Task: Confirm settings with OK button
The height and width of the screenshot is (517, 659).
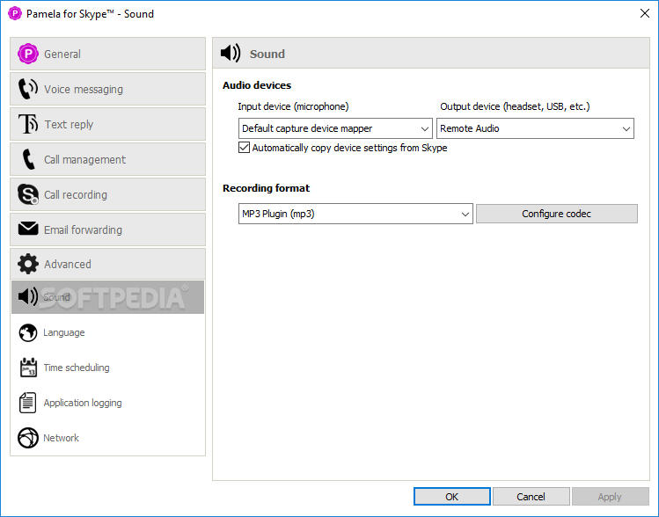Action: pyautogui.click(x=452, y=497)
